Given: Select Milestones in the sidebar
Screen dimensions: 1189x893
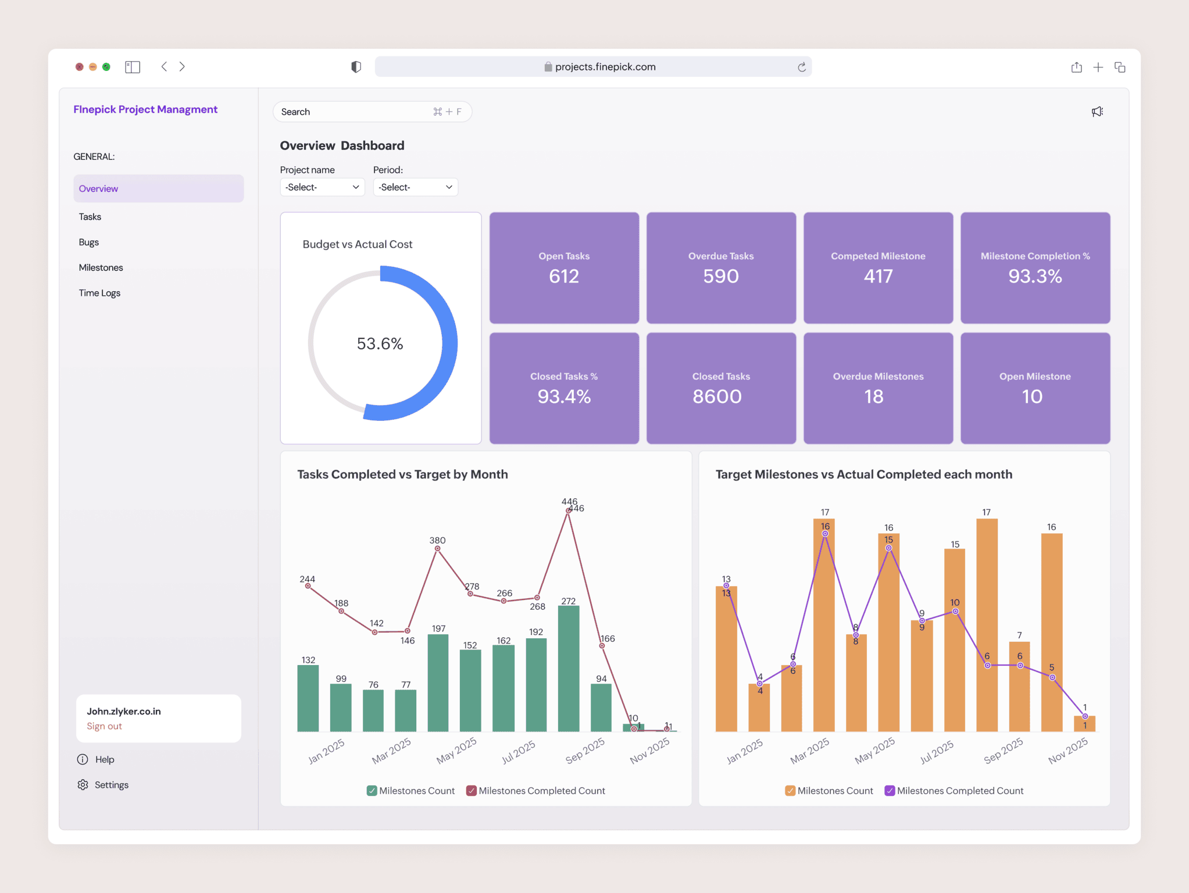Looking at the screenshot, I should pyautogui.click(x=101, y=267).
